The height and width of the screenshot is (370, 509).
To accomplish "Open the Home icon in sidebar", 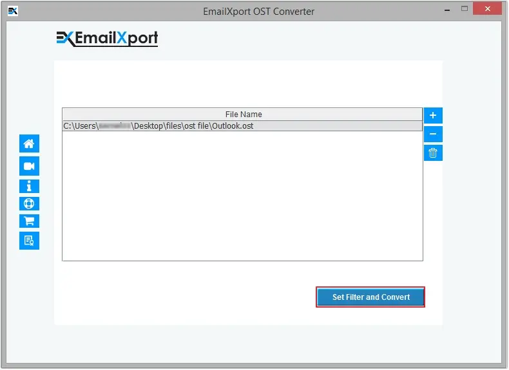I will pos(29,143).
